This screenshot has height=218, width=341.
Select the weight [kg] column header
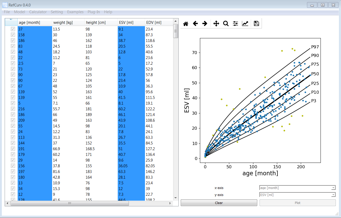[68, 22]
